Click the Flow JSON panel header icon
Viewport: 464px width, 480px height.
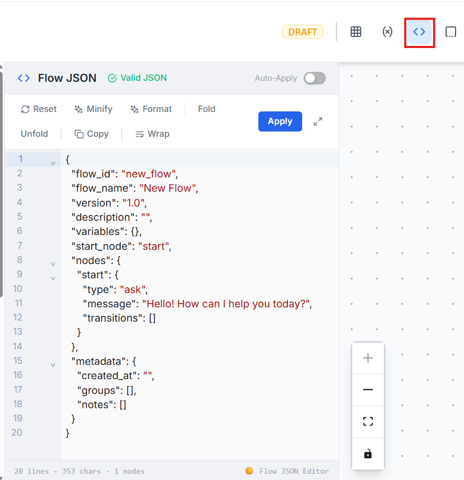(24, 78)
